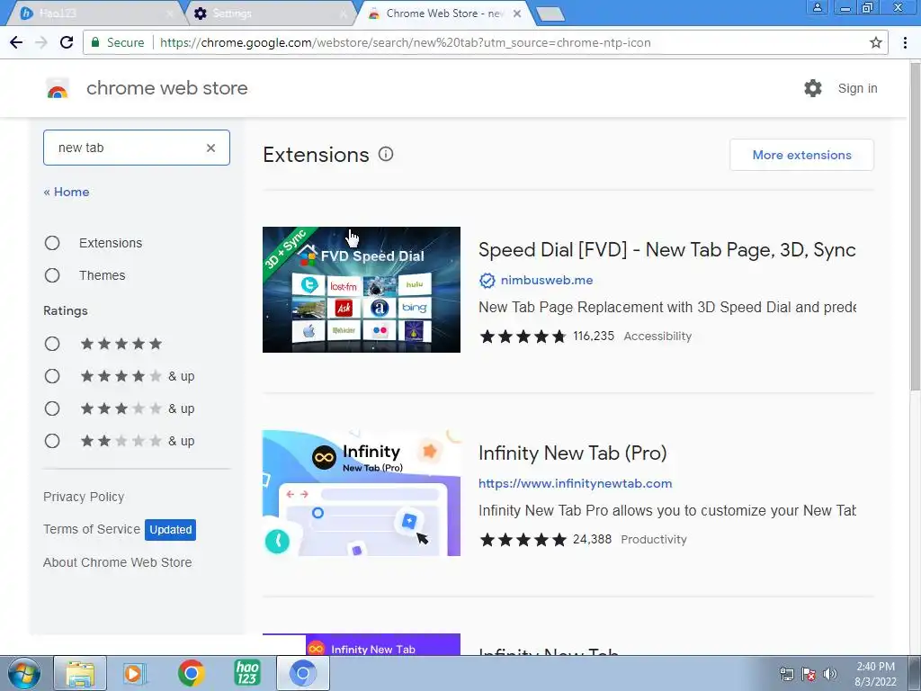Select the Themes filter radio button
The width and height of the screenshot is (921, 691).
[52, 275]
